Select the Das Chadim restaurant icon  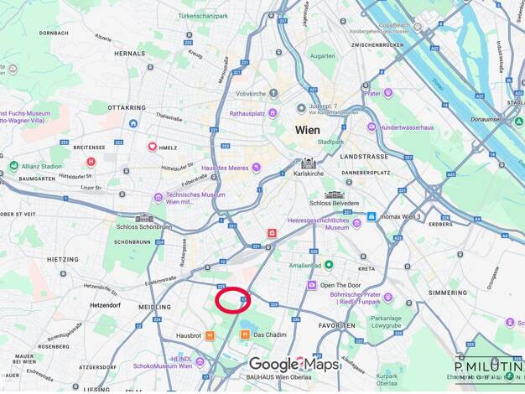(246, 334)
